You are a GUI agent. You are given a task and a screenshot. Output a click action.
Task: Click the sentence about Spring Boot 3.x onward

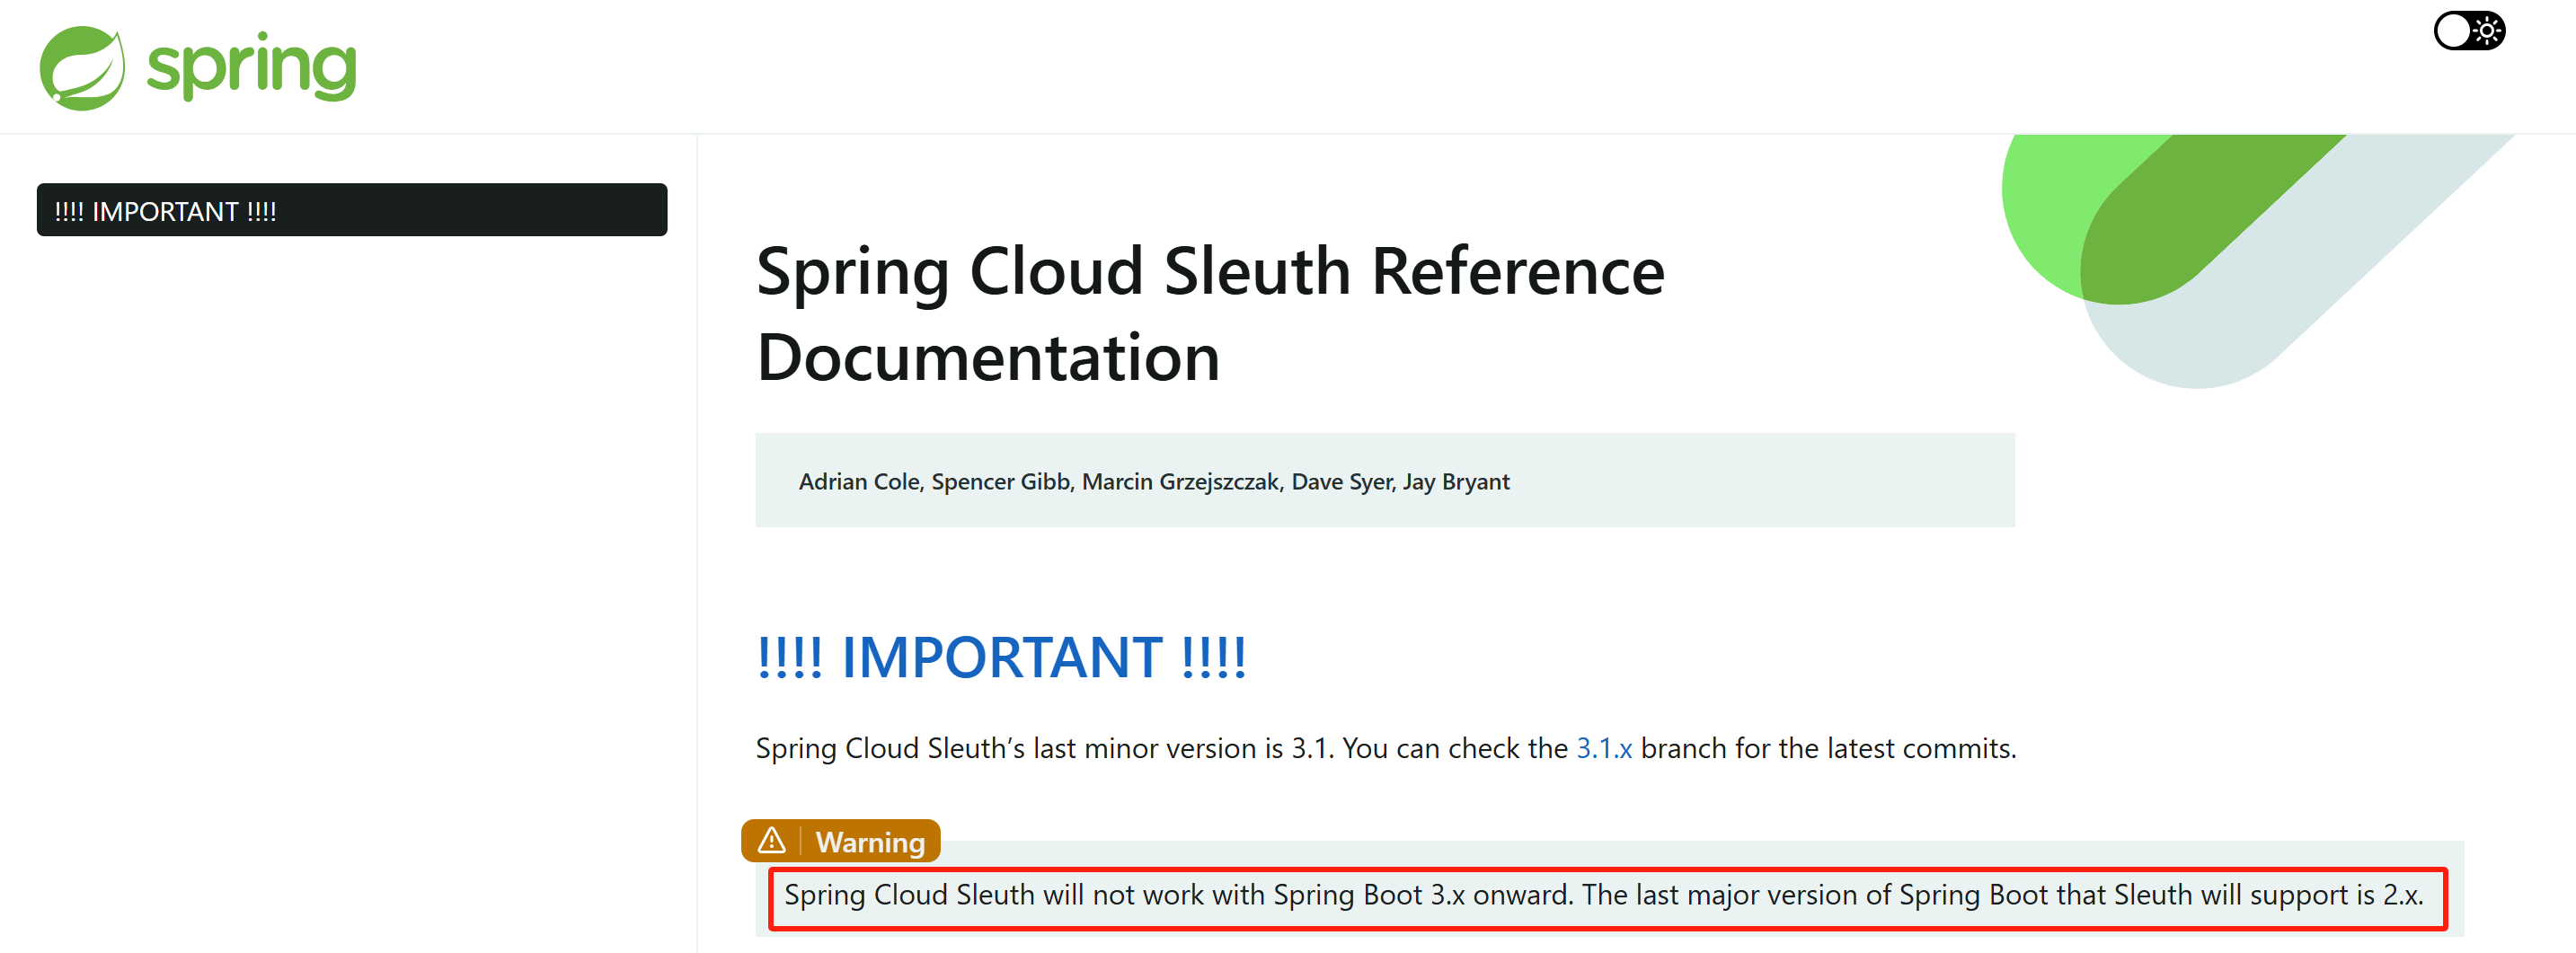point(1603,895)
